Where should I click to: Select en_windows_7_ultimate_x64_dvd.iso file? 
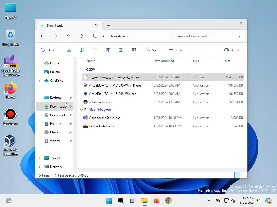pyautogui.click(x=163, y=77)
